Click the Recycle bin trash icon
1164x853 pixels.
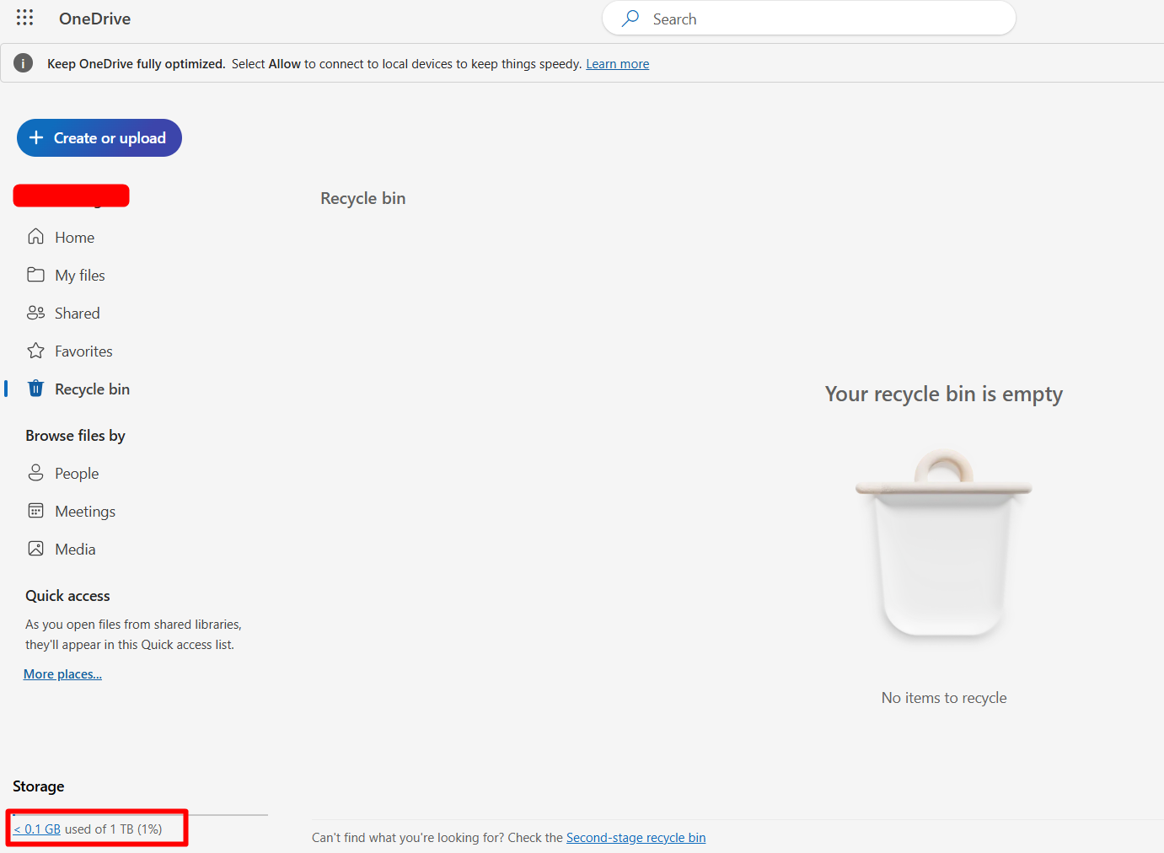35,389
